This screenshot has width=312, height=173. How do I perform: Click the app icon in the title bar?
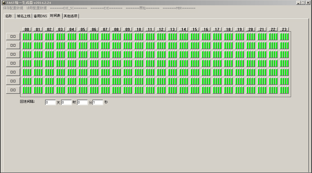coord(4,3)
